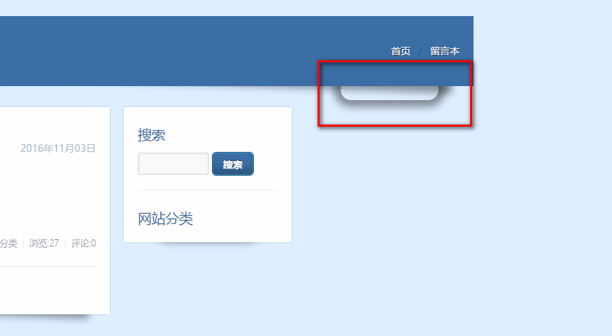
Task: Open the 首页 navigation link
Action: click(401, 51)
